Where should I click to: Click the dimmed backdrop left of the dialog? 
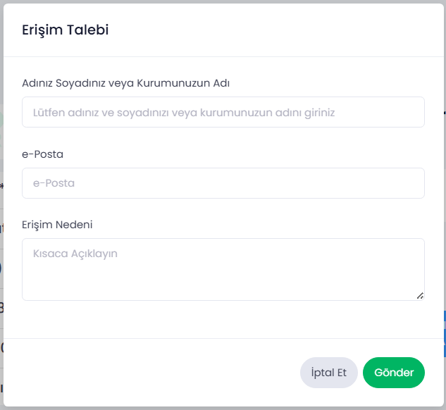tap(1, 205)
